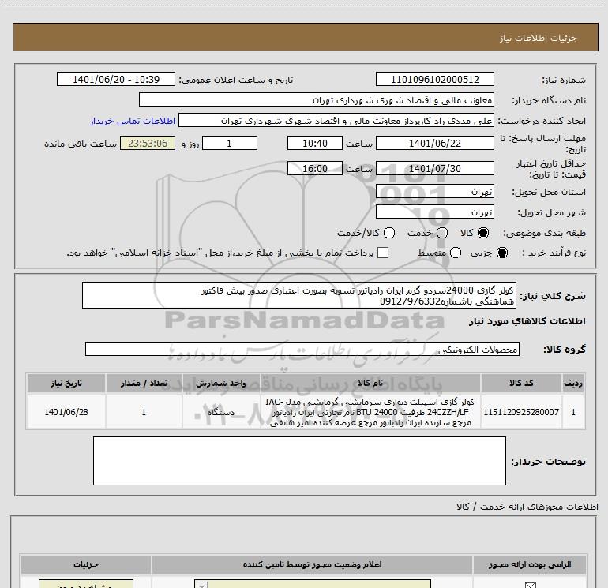Open the اطلاعات تماس خریدار link
The height and width of the screenshot is (588, 608).
(133, 121)
